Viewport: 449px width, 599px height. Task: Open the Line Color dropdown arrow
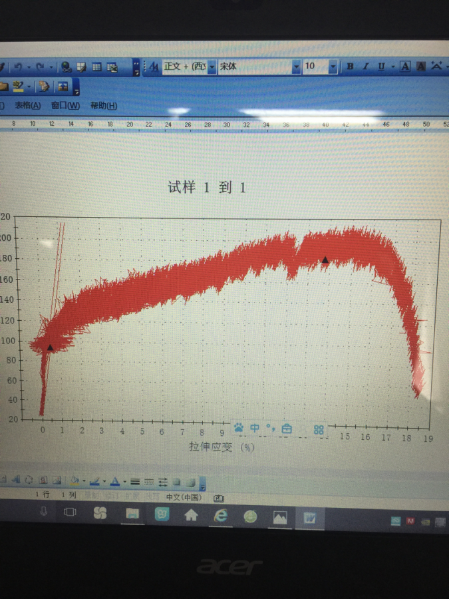click(104, 482)
